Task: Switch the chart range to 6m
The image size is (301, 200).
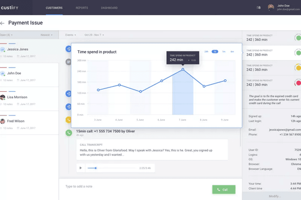Action: tap(232, 52)
